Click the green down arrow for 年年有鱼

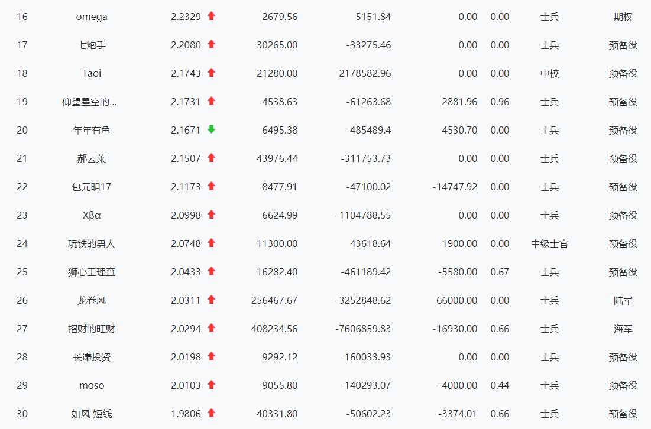coord(211,129)
